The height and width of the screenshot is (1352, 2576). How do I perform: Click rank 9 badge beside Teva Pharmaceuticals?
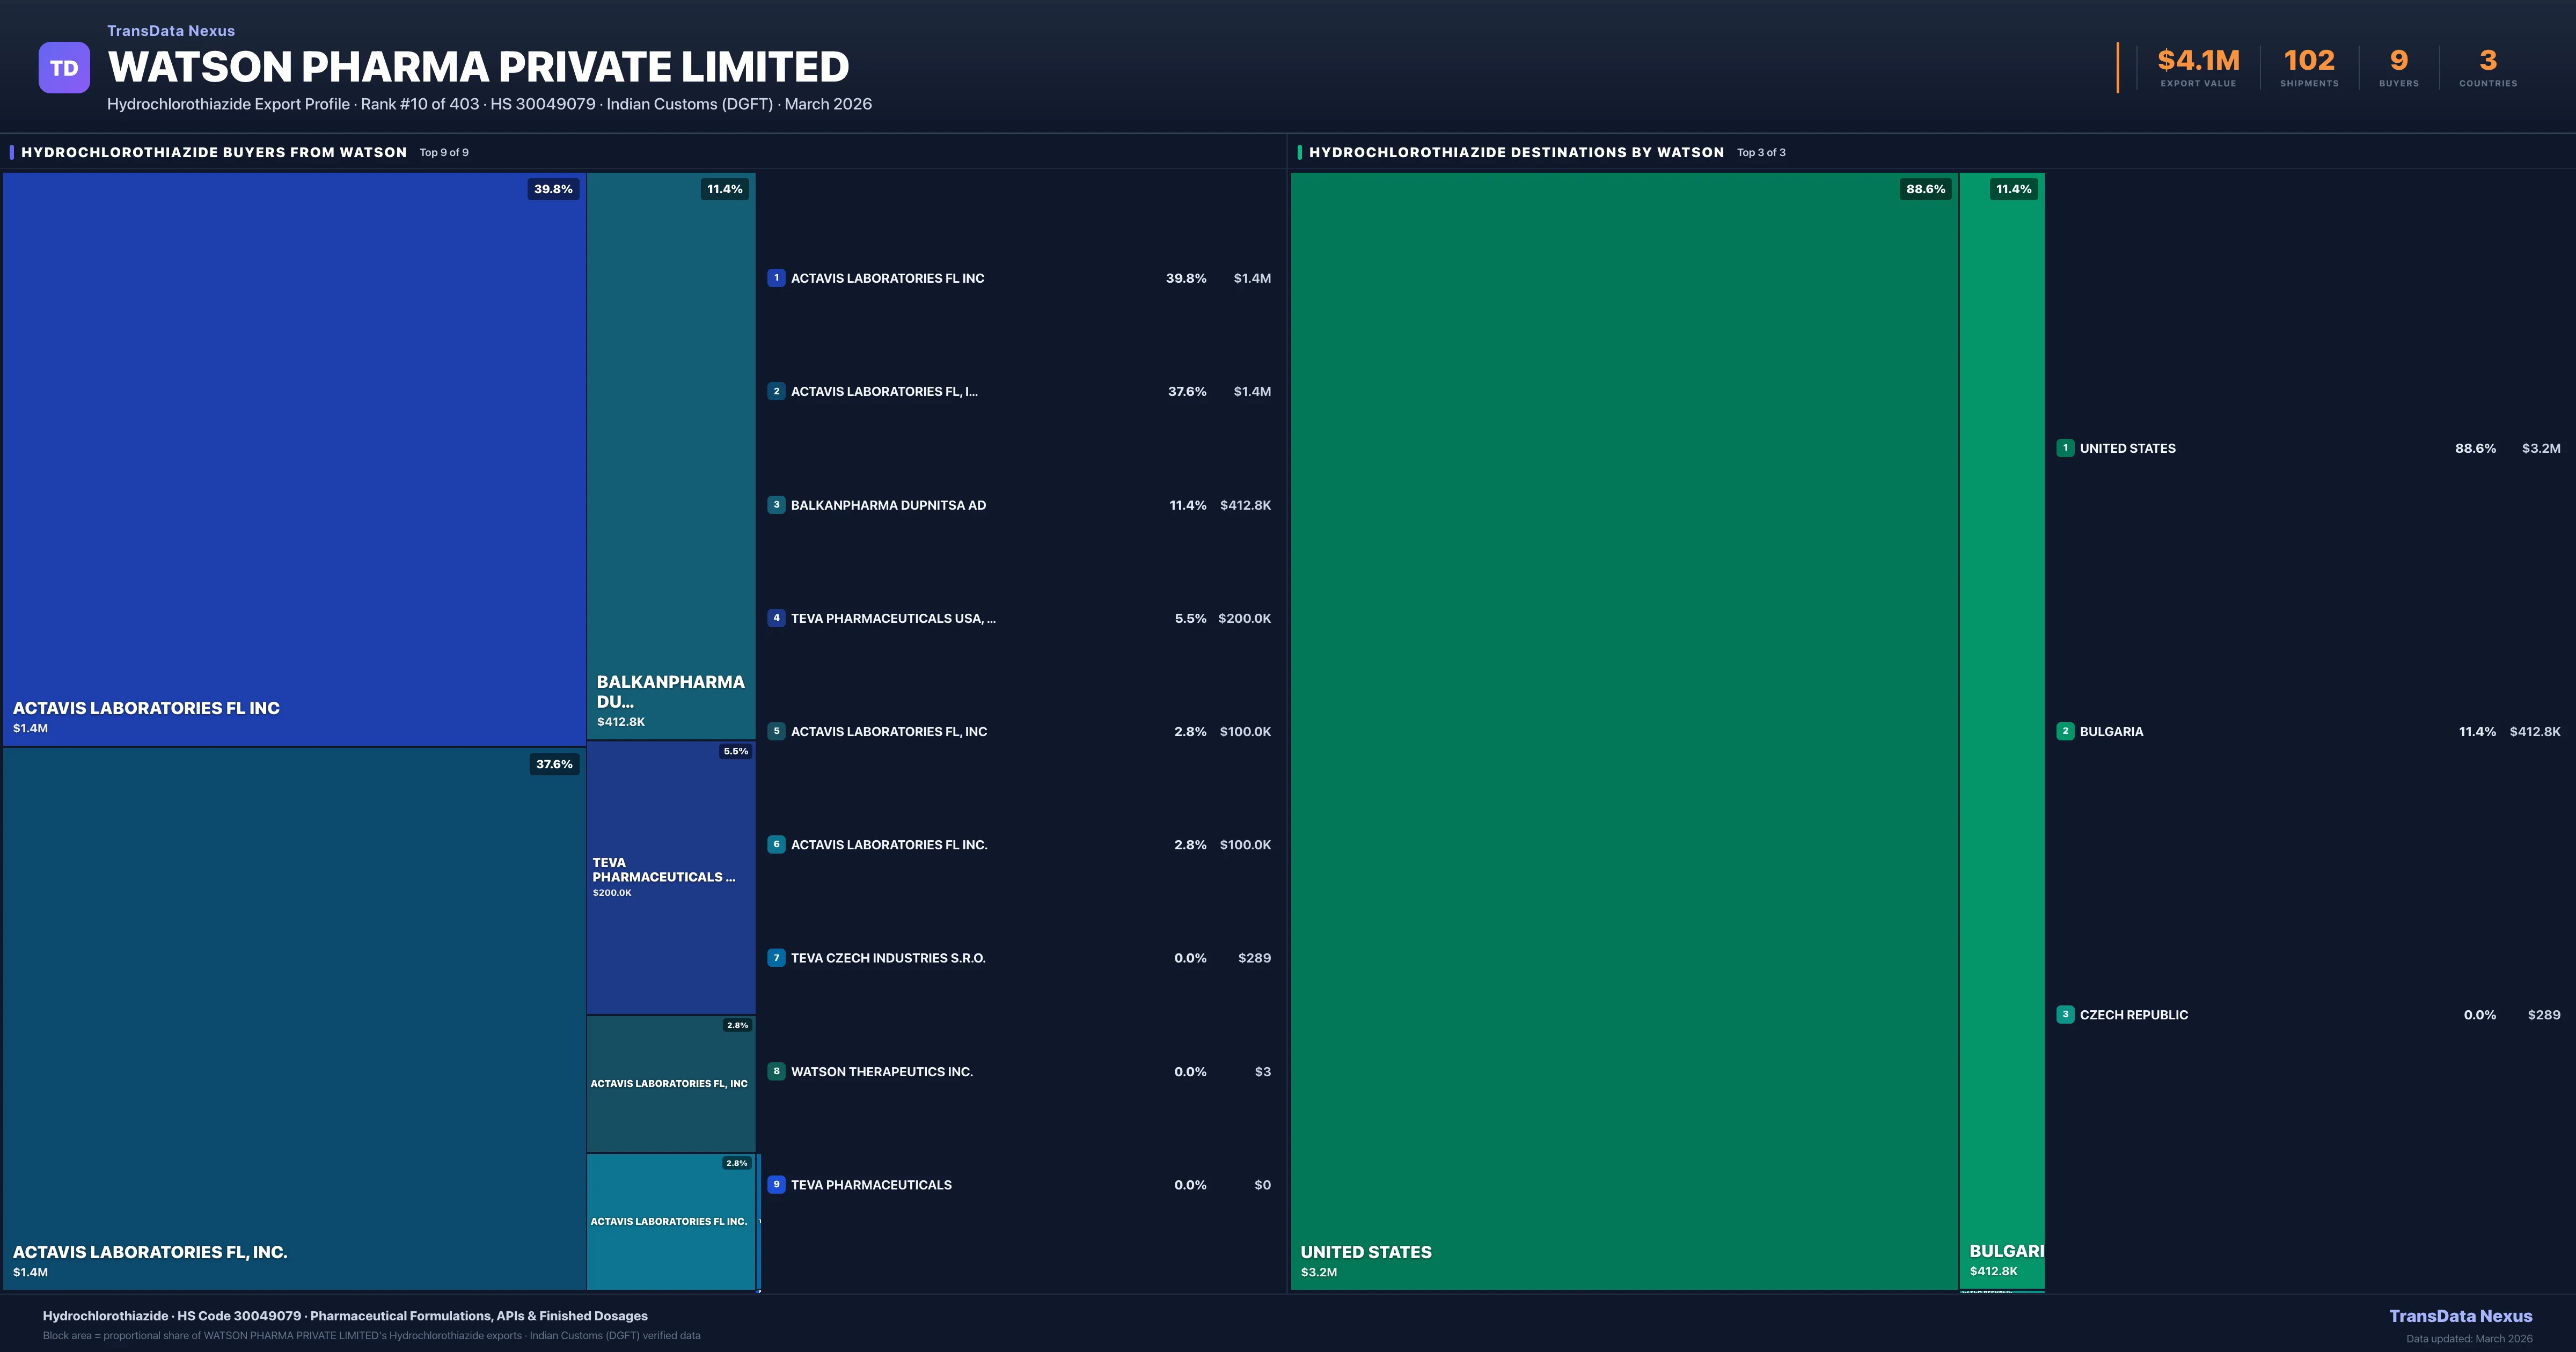click(x=776, y=1185)
